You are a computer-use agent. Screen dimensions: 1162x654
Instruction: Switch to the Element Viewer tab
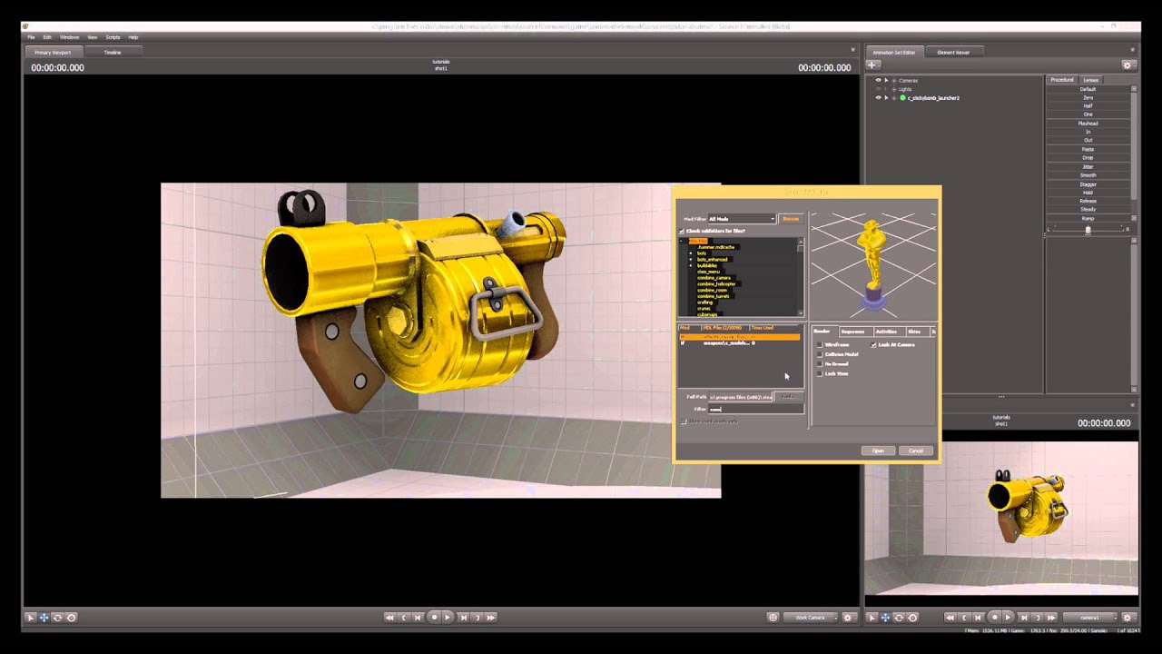coord(953,53)
